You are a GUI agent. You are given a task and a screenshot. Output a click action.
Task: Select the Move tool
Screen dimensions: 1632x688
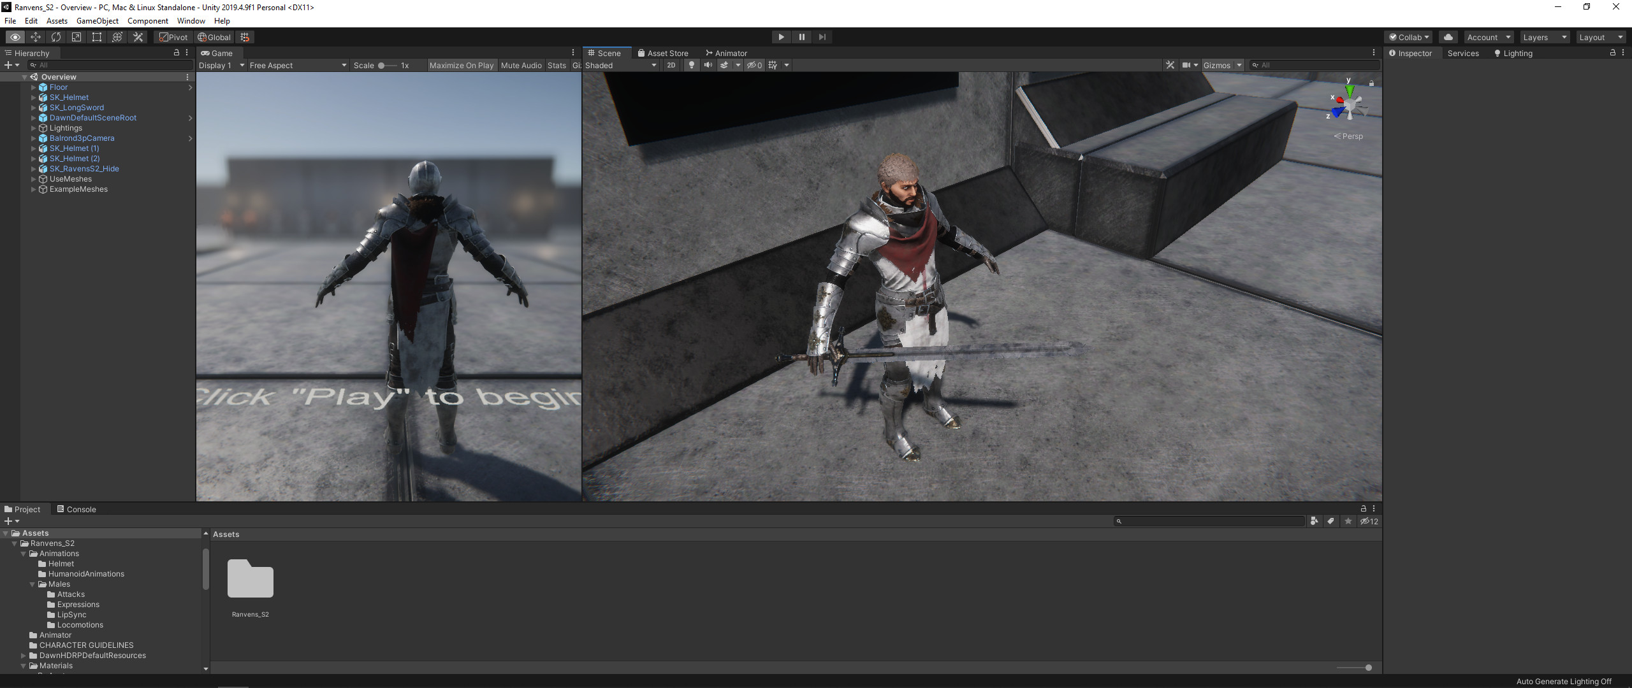(36, 37)
